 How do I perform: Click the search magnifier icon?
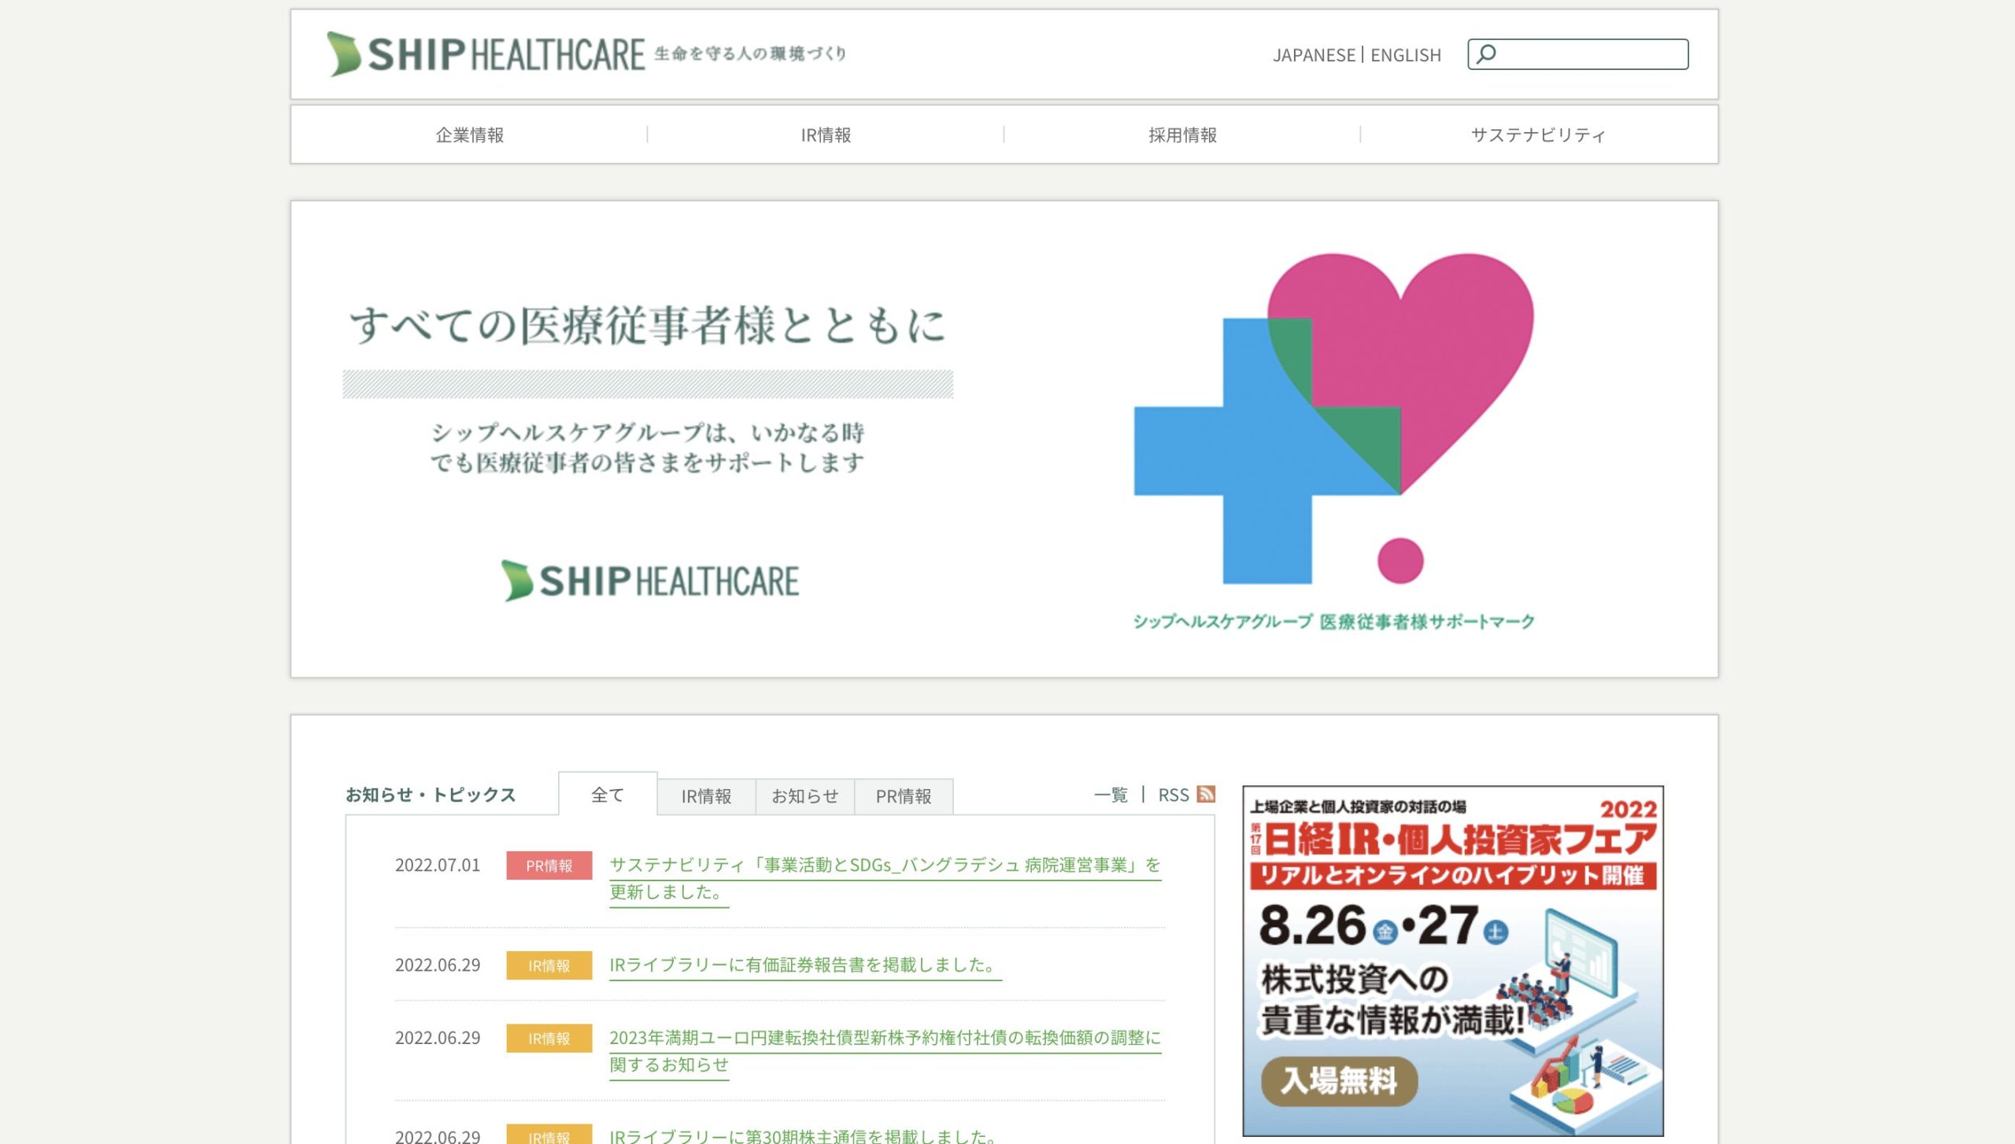click(1486, 54)
